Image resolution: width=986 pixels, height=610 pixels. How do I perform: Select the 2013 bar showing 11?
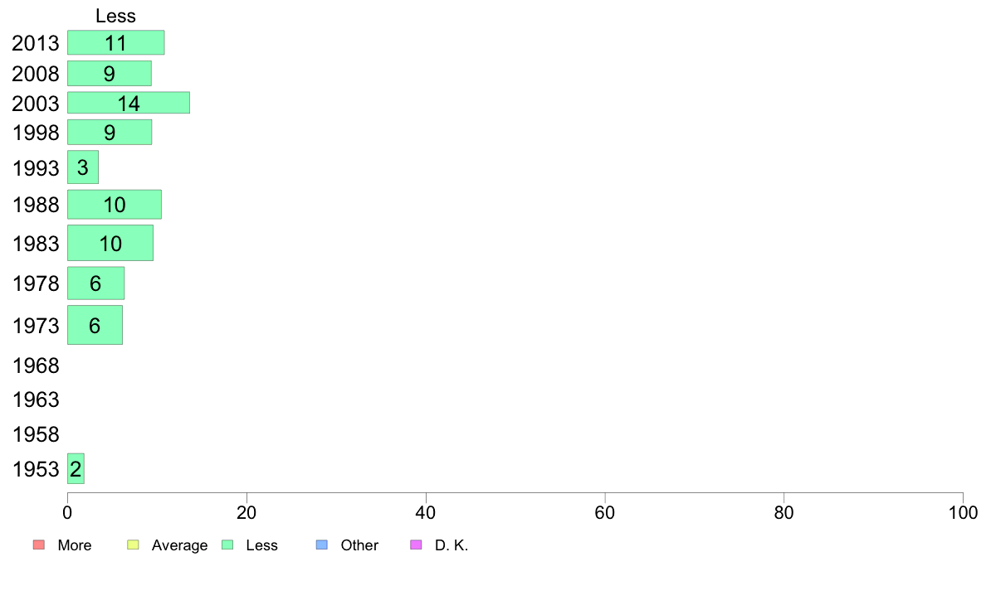(115, 43)
